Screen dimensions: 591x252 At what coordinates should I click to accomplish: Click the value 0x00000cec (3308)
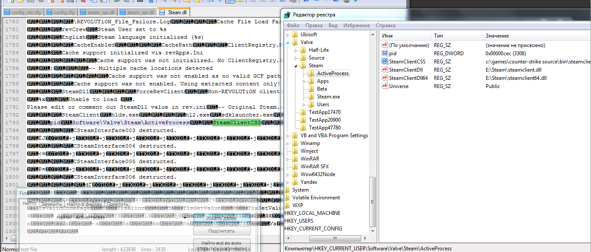click(x=506, y=54)
